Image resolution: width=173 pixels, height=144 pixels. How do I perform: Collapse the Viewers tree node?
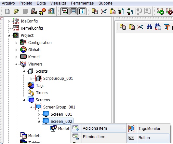[16, 64]
